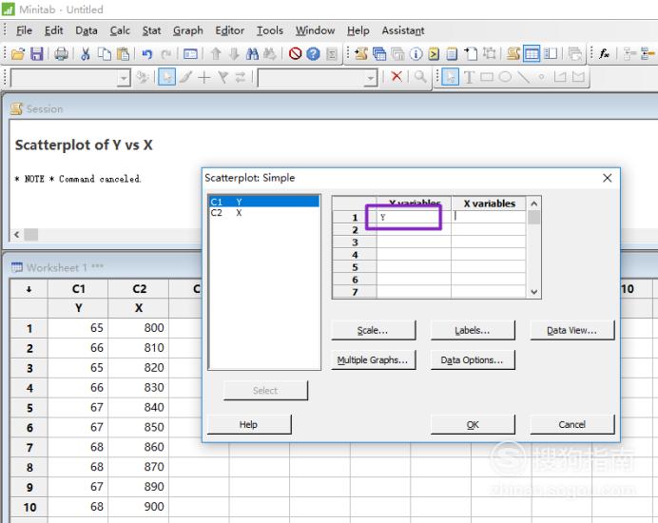Screen dimensions: 658x523
Task: Print with the printer toolbar icon
Action: tap(61, 54)
